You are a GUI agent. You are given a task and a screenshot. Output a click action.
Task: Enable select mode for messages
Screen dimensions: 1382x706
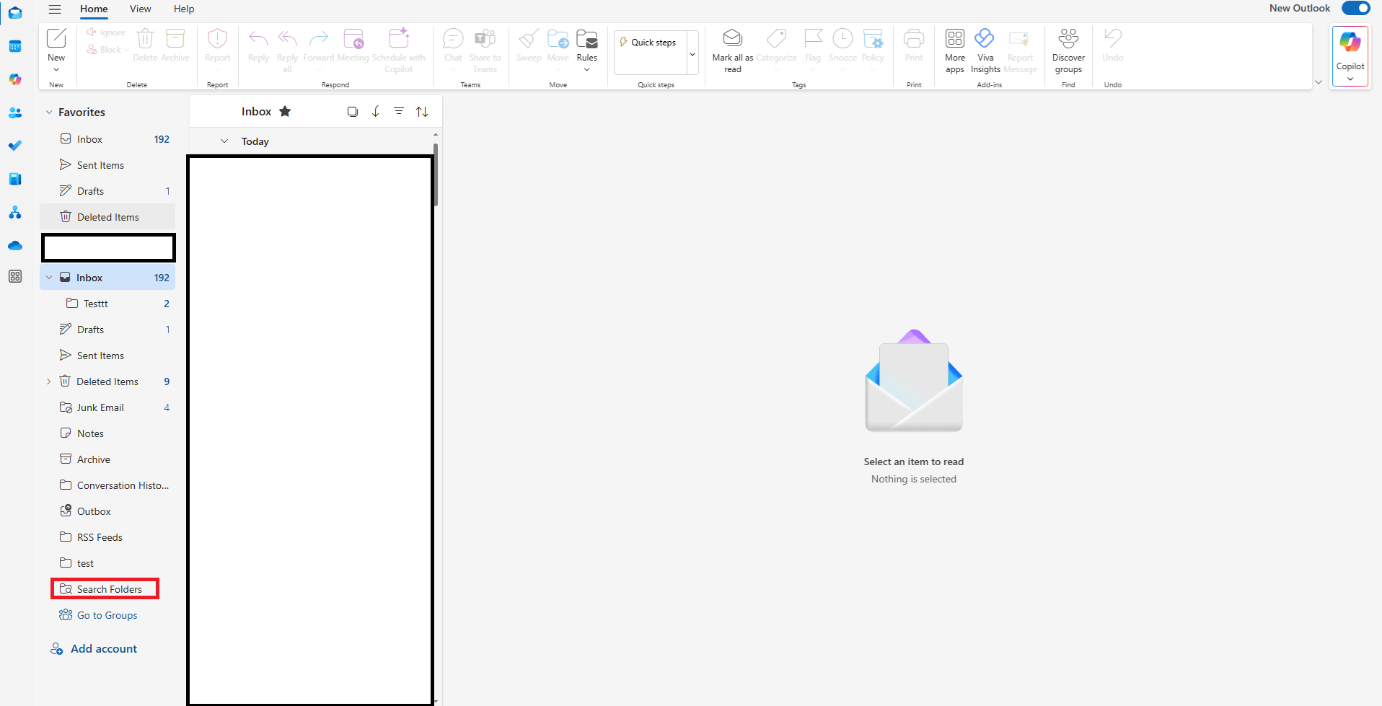[353, 111]
